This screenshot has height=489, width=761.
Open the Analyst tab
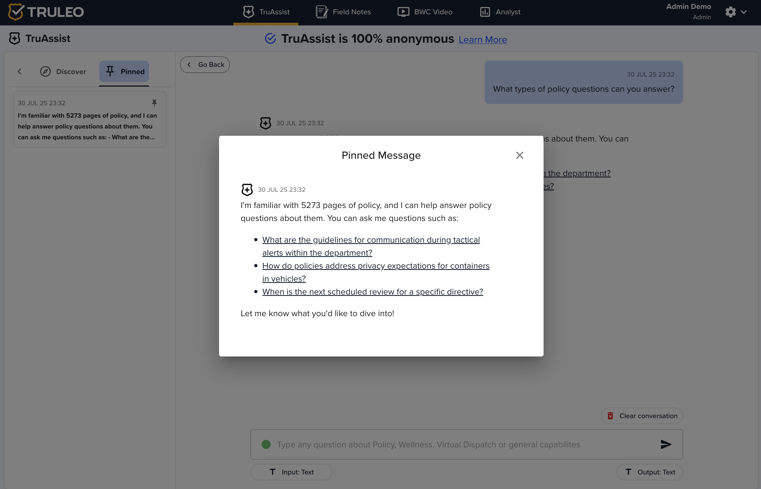[500, 12]
